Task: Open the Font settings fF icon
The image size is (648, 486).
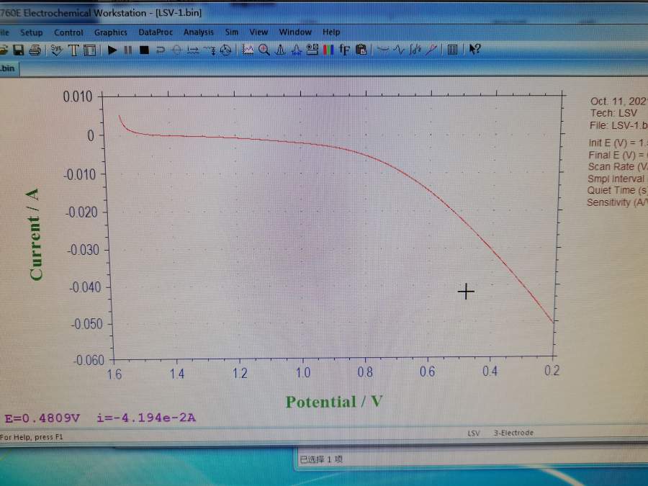Action: pyautogui.click(x=344, y=50)
